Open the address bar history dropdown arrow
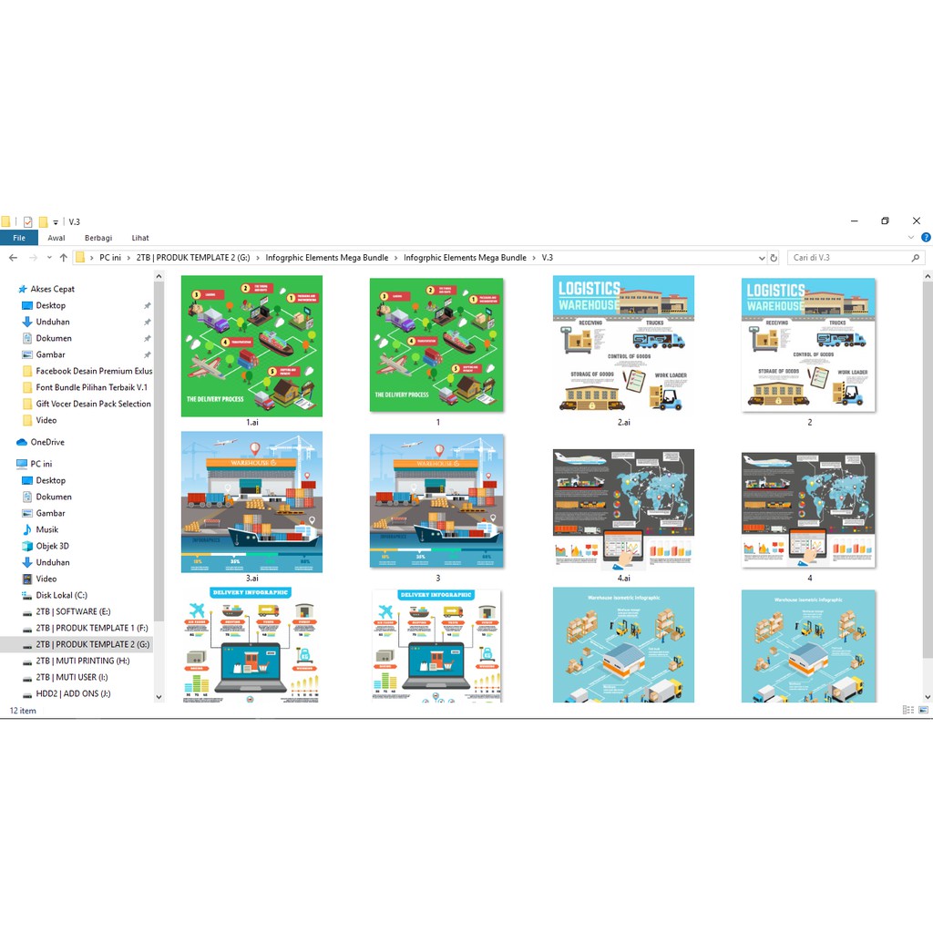 pyautogui.click(x=763, y=258)
